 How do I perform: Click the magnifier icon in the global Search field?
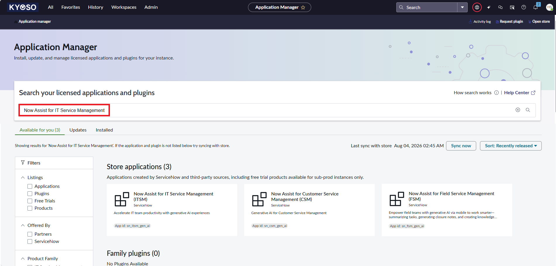click(x=401, y=7)
